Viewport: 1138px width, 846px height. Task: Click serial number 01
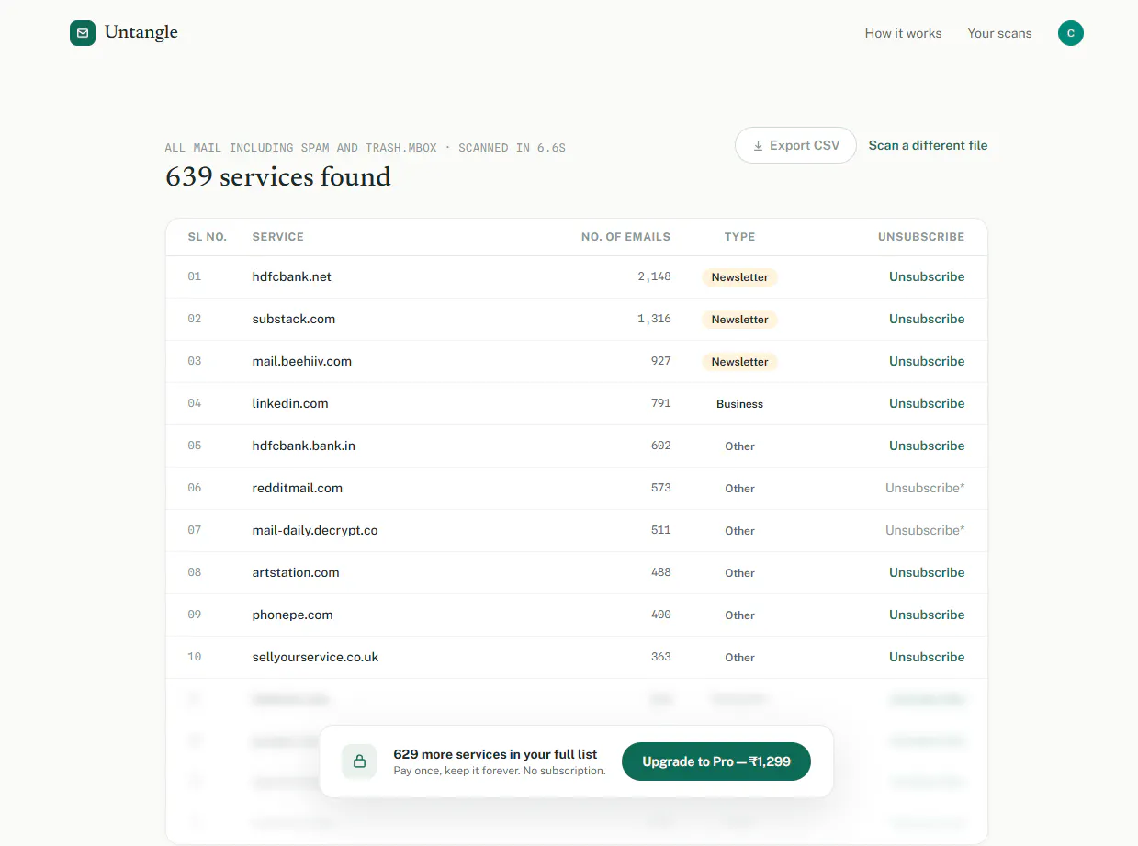click(194, 276)
